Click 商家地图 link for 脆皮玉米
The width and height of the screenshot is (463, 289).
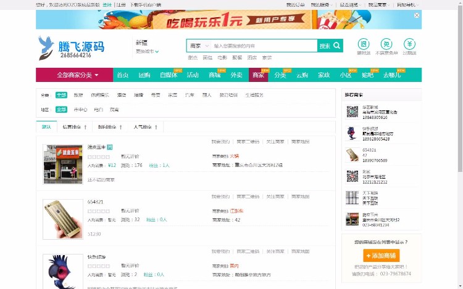click(300, 142)
